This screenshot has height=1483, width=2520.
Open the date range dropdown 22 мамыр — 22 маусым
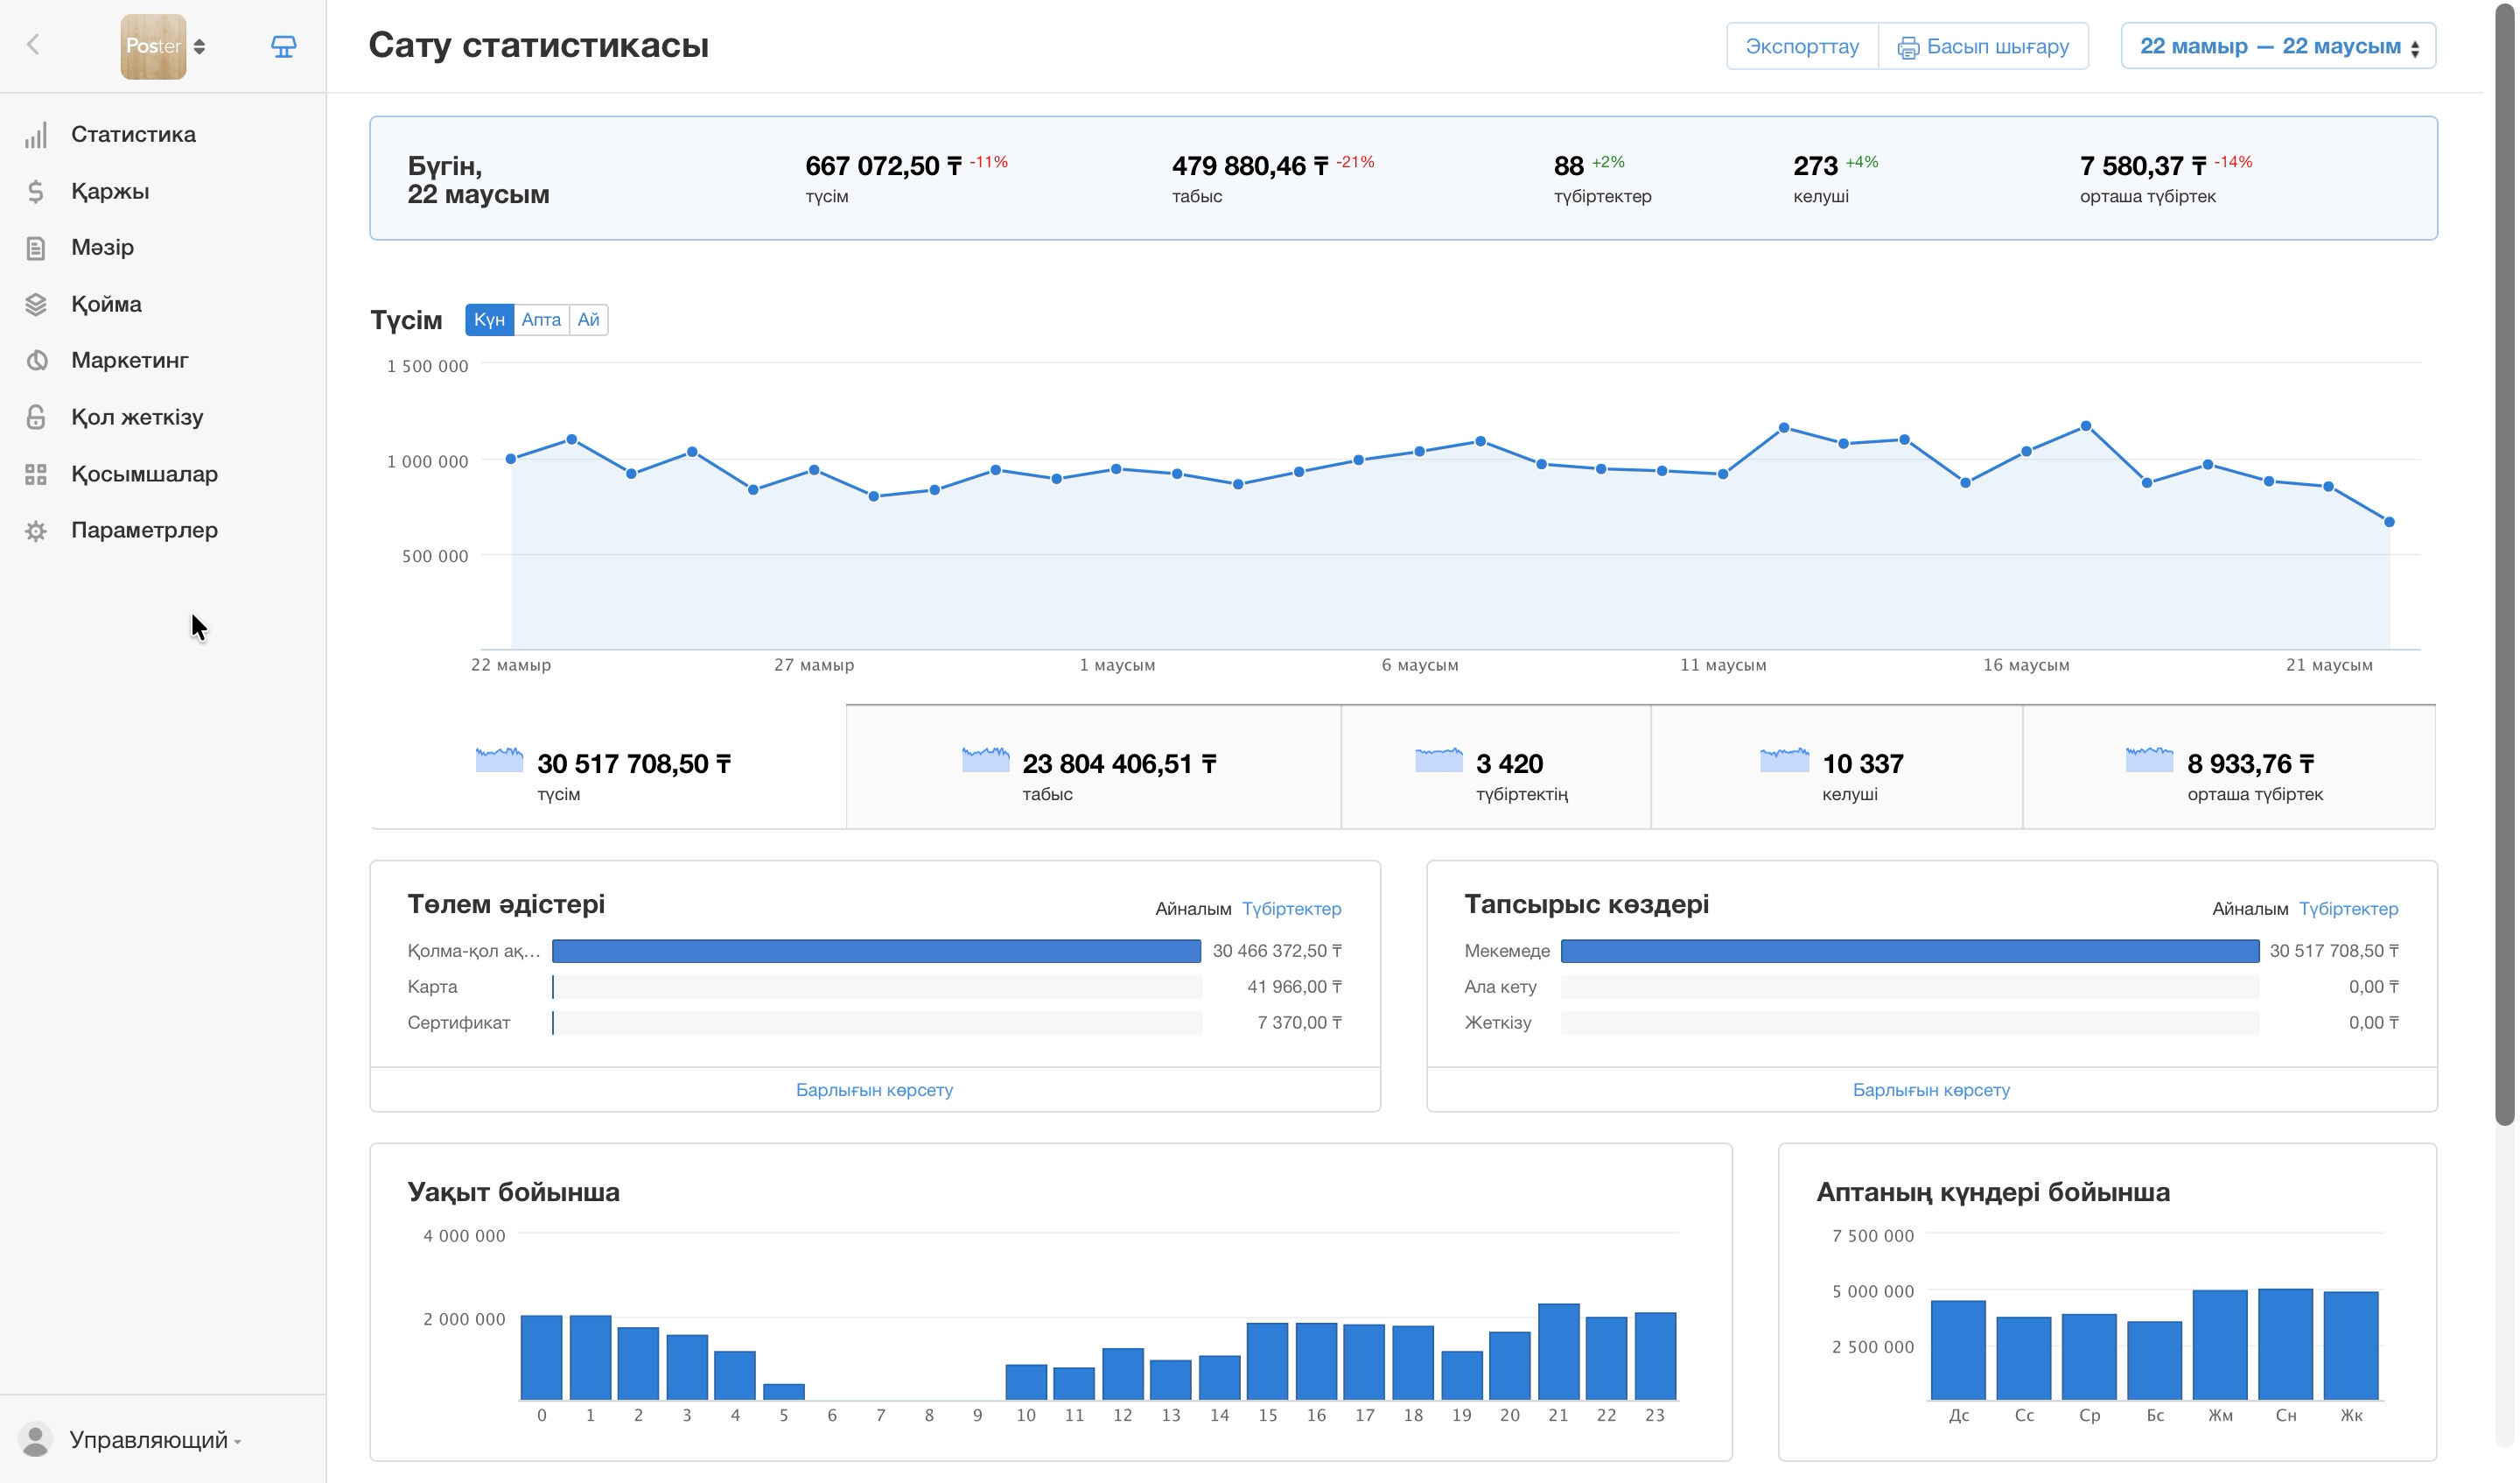[x=2278, y=46]
